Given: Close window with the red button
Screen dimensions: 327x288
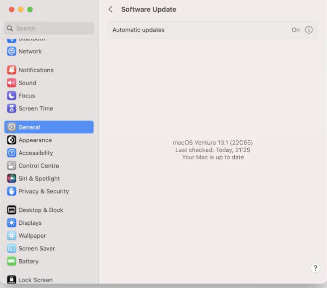Looking at the screenshot, I should pos(11,9).
